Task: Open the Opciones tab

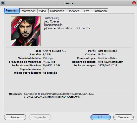Action: pyautogui.click(x=74, y=11)
